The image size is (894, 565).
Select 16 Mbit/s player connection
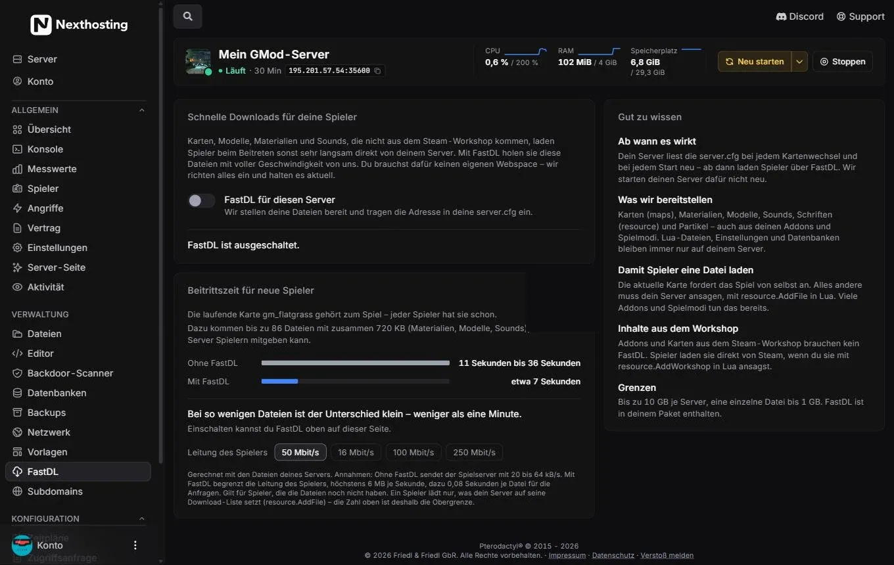pos(356,453)
